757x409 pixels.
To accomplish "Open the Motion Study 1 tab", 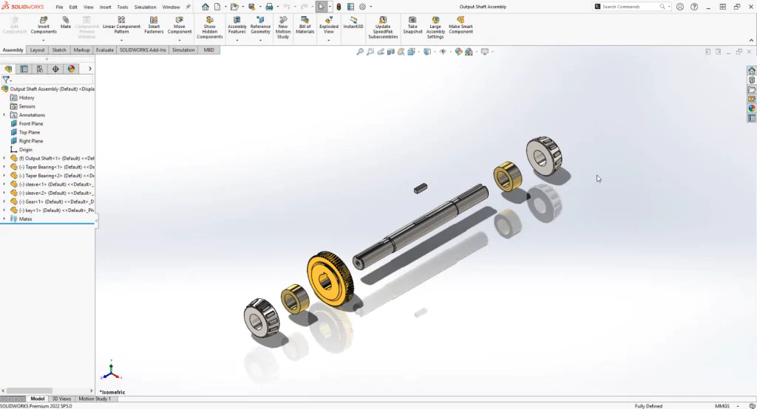I will (x=95, y=399).
